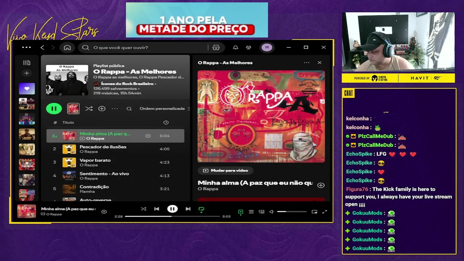Click the current track cover in player bar
This screenshot has height=261, width=464.
coord(27,211)
